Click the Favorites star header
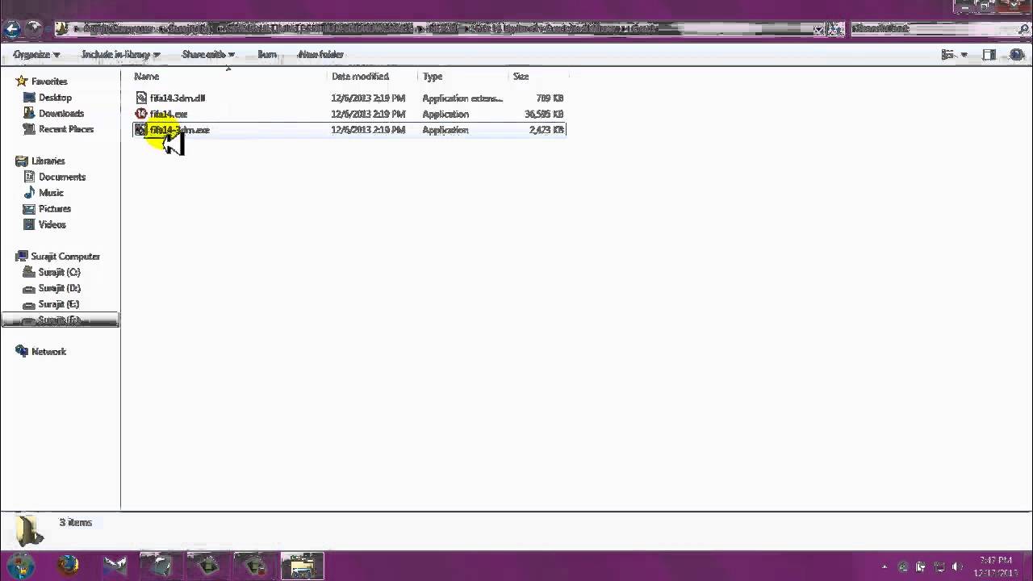The height and width of the screenshot is (581, 1033). coord(42,82)
